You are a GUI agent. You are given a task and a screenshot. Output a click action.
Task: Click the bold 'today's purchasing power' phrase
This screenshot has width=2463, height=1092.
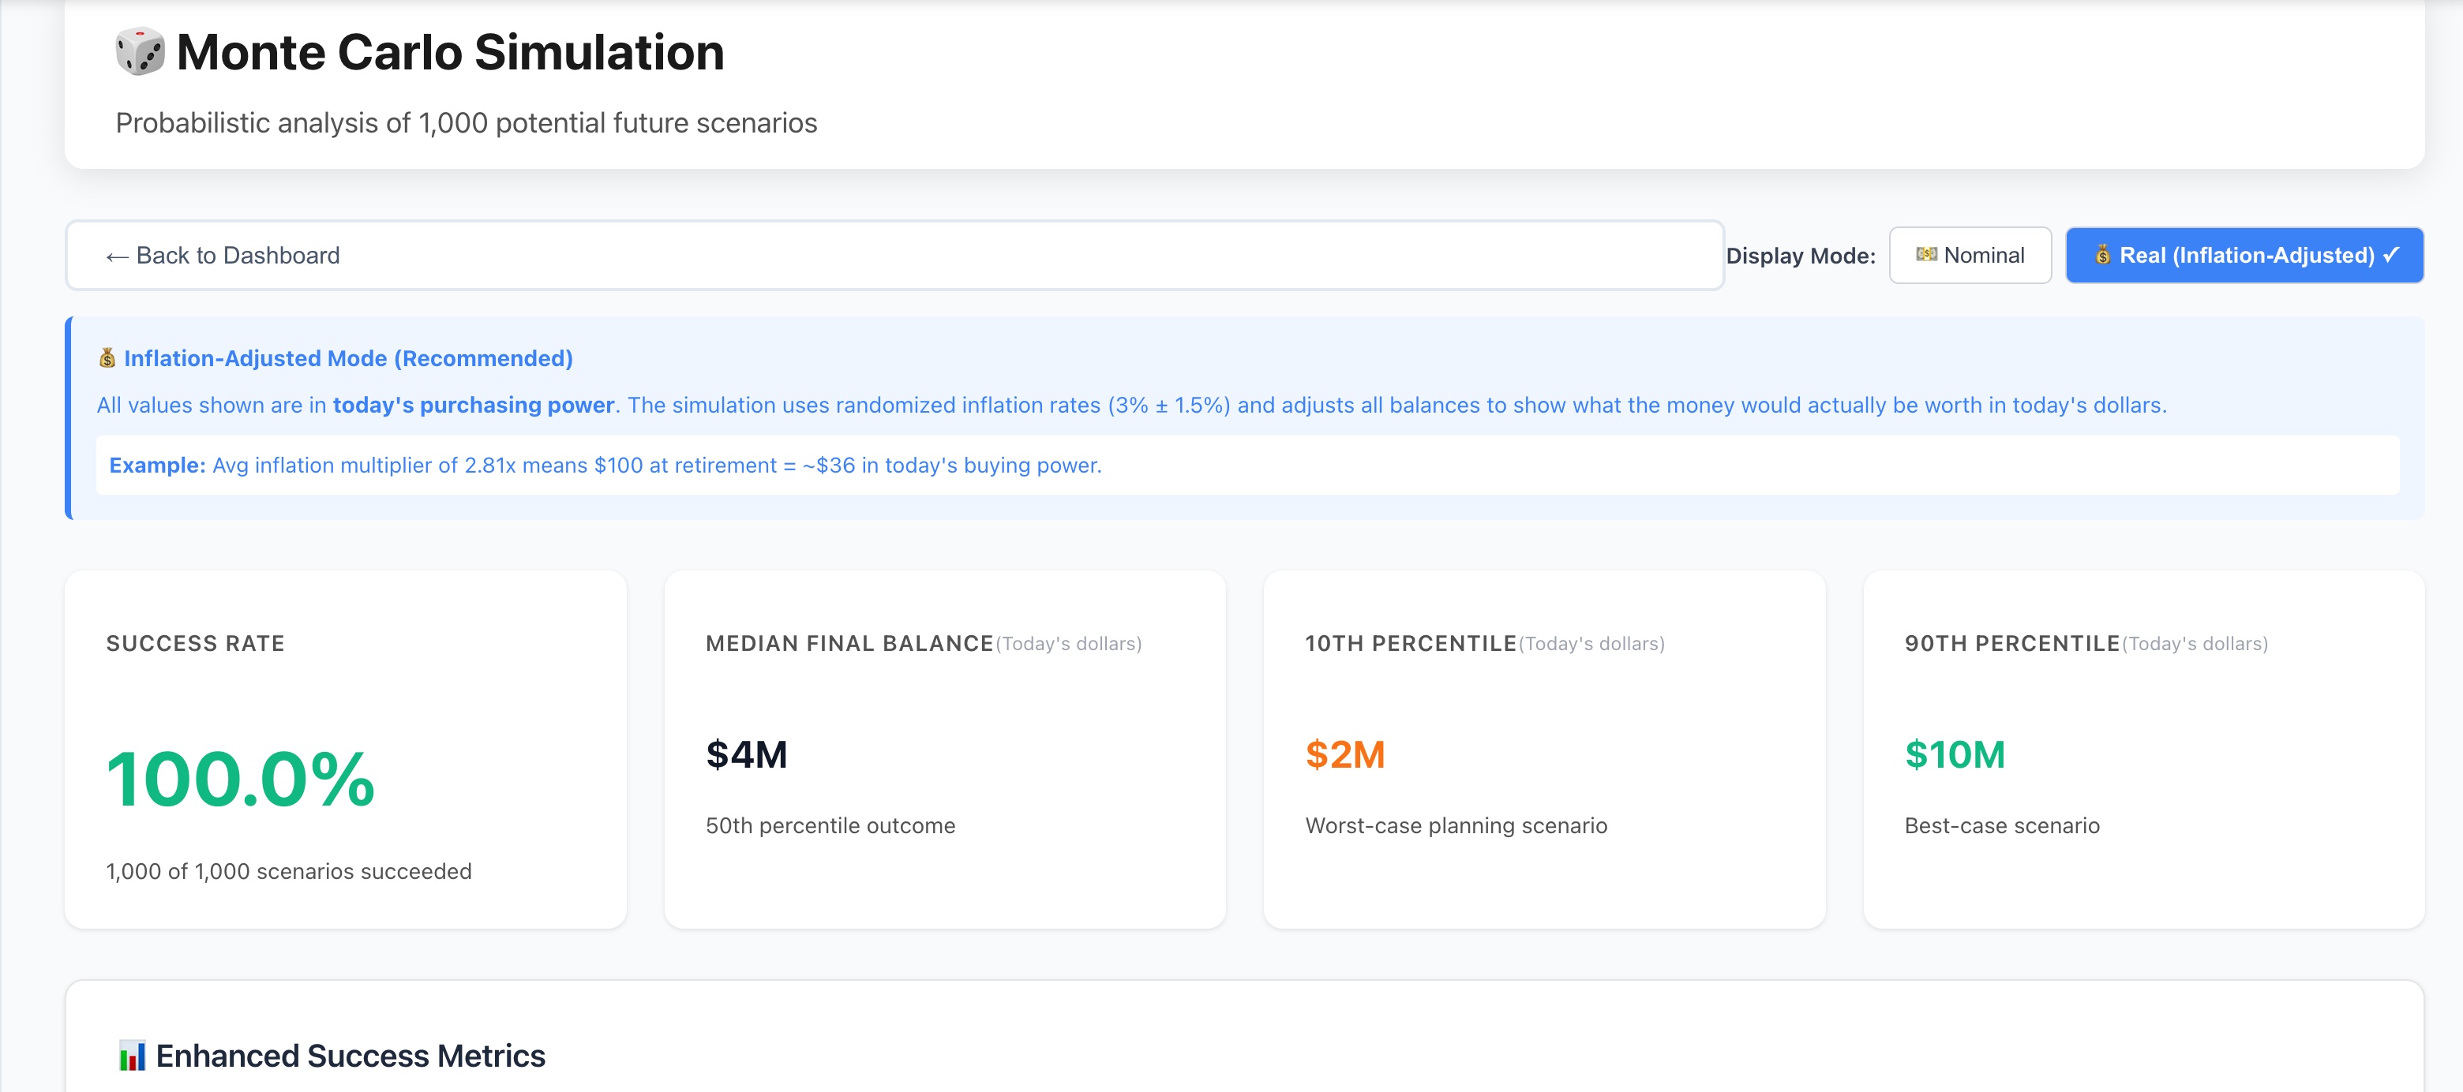click(474, 405)
